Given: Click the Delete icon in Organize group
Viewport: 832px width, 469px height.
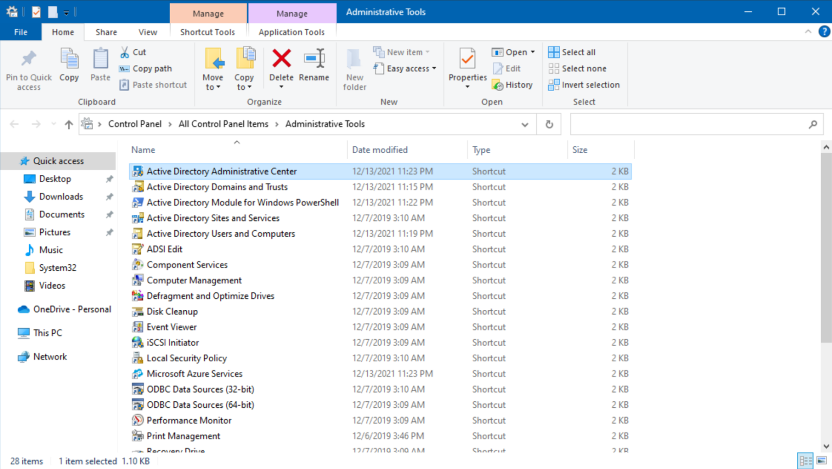Looking at the screenshot, I should [281, 64].
